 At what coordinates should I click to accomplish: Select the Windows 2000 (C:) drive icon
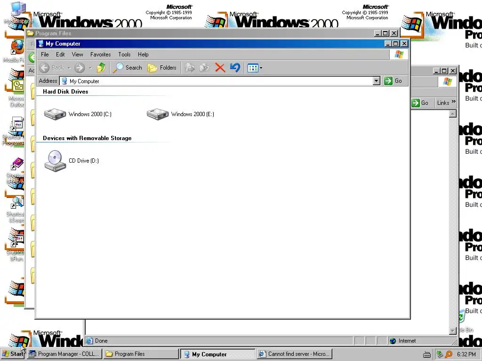pos(55,114)
